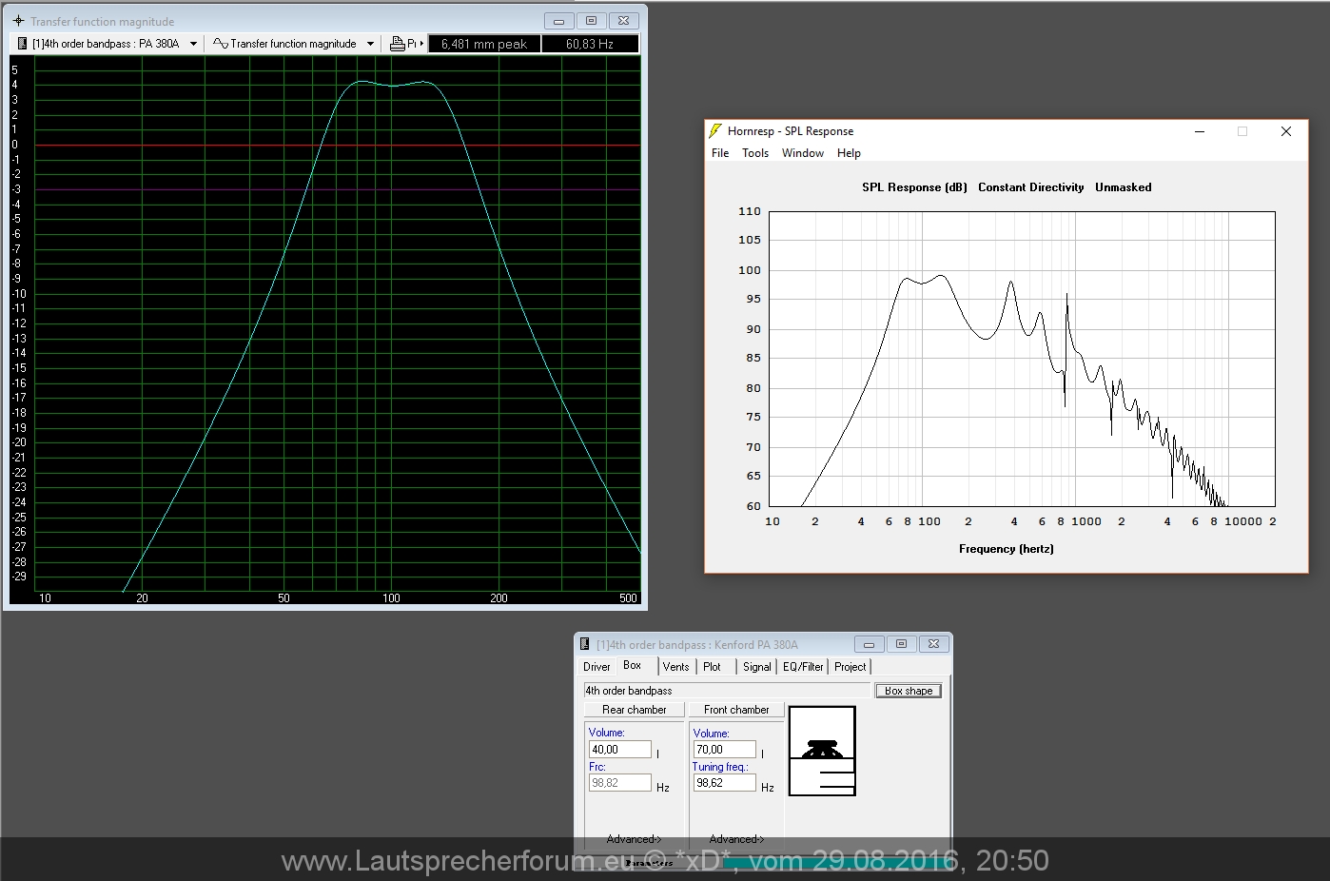Click the Front chamber Tuning freq. field
The height and width of the screenshot is (881, 1330).
724,783
